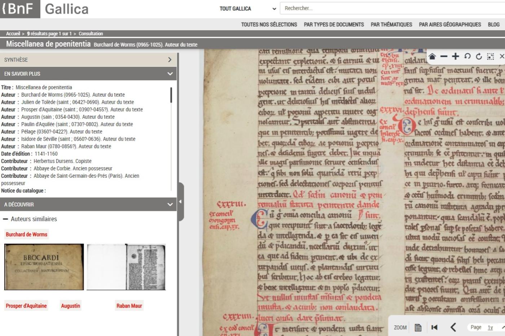Open Burchard de Worms similar author tag
The image size is (505, 336).
coord(26,234)
